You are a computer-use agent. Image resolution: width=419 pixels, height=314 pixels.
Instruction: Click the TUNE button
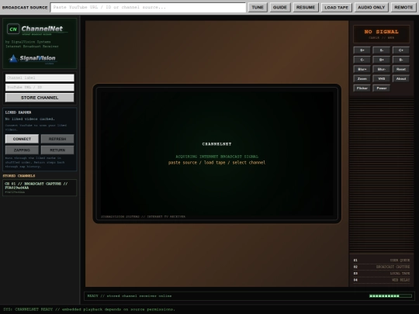point(258,8)
